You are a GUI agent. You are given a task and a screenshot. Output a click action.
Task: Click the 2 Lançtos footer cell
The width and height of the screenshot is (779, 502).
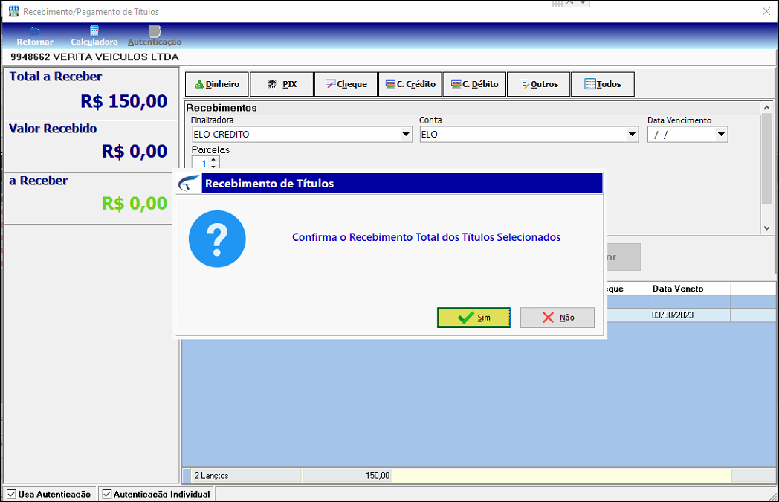pyautogui.click(x=247, y=476)
